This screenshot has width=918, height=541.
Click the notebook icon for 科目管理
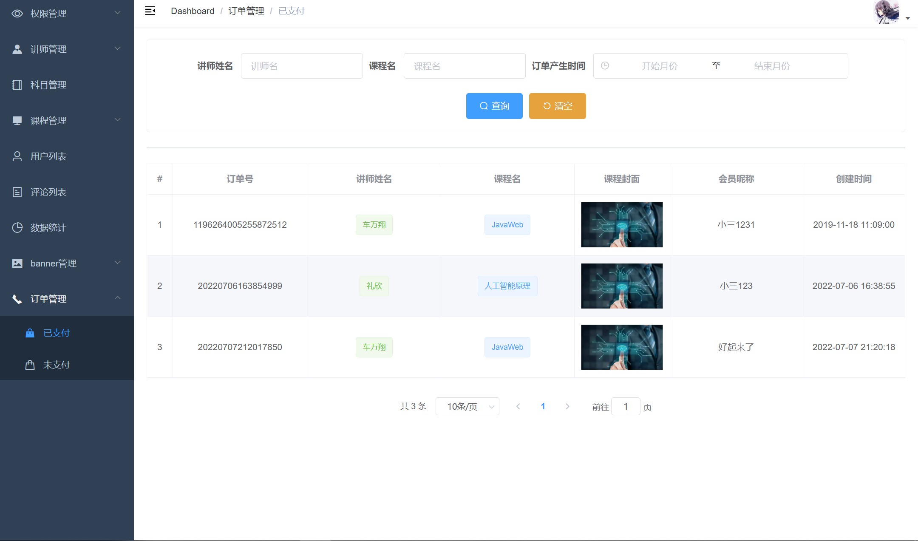pyautogui.click(x=17, y=85)
